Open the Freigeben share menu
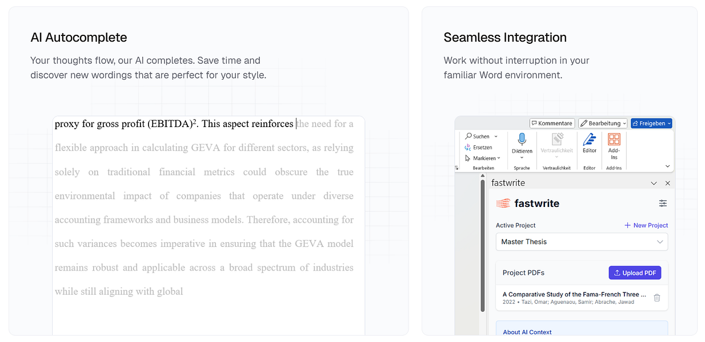Image resolution: width=705 pixels, height=342 pixels. pos(651,123)
